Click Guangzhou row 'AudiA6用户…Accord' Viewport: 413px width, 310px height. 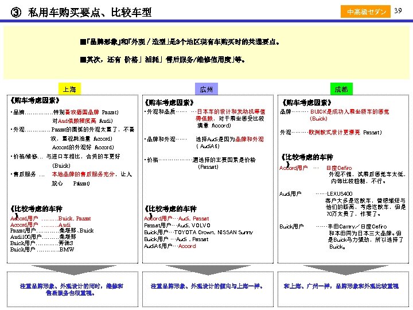pos(170,246)
